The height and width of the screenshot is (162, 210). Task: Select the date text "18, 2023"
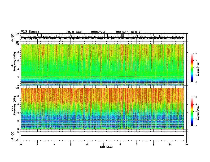[x=76, y=32]
